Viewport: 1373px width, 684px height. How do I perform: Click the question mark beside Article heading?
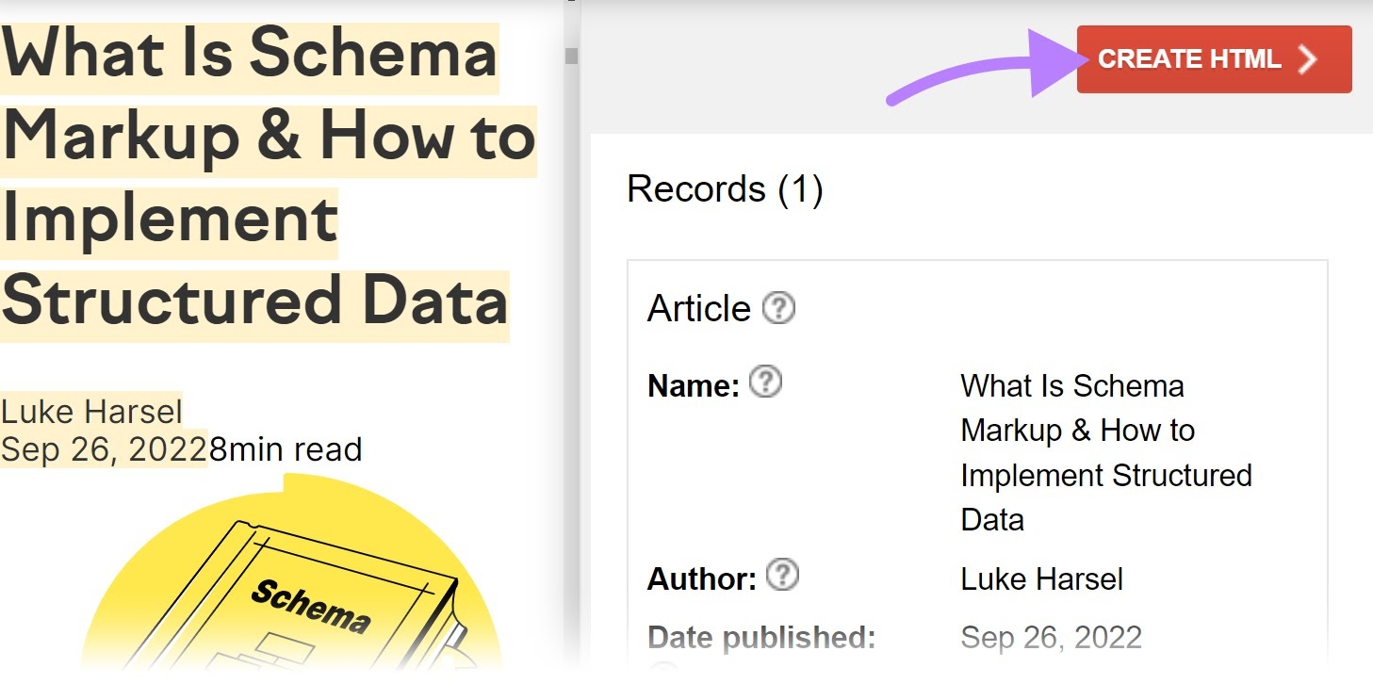pyautogui.click(x=777, y=307)
